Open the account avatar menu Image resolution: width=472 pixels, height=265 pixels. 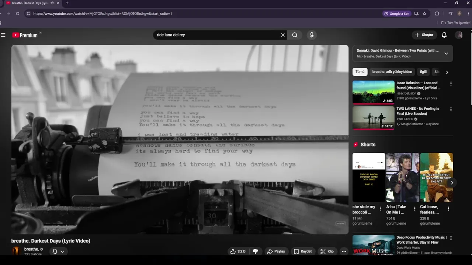pyautogui.click(x=459, y=35)
